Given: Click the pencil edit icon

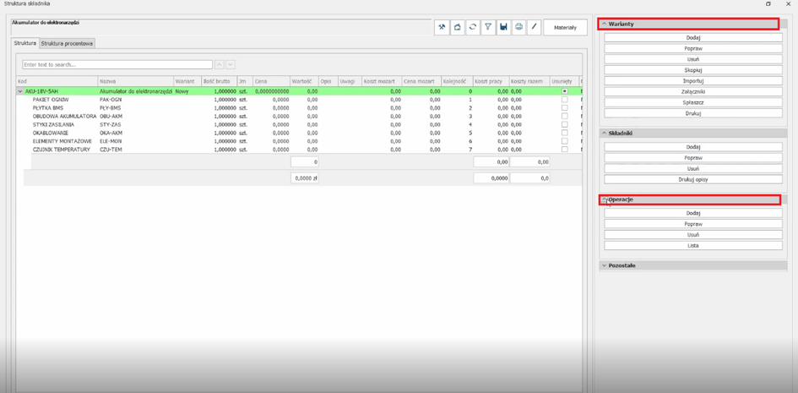Looking at the screenshot, I should coord(535,27).
